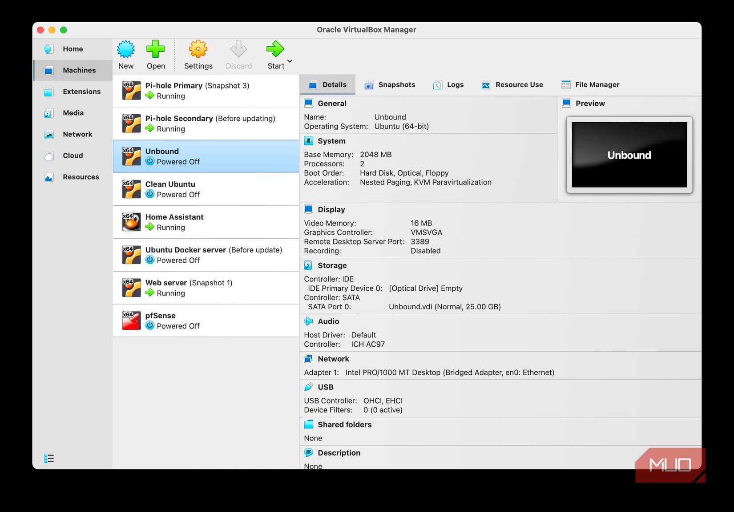Image resolution: width=734 pixels, height=512 pixels.
Task: View the Resource Use tab
Action: click(x=512, y=84)
